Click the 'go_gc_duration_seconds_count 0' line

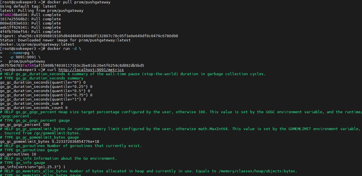pos(34,108)
